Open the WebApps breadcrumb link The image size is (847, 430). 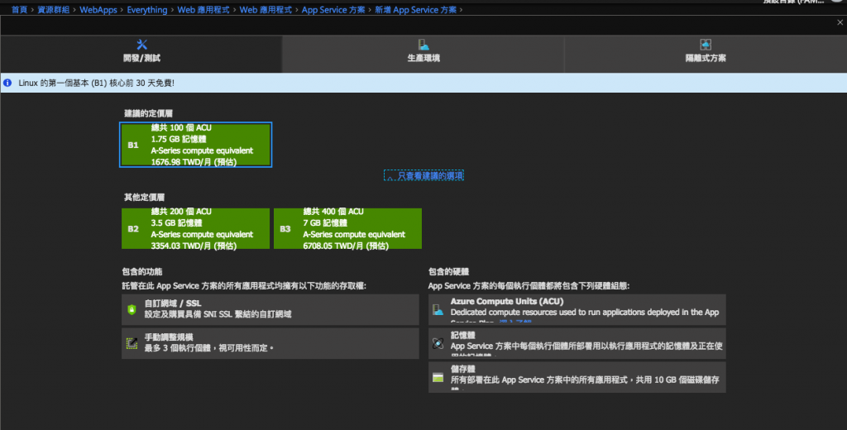(x=98, y=10)
